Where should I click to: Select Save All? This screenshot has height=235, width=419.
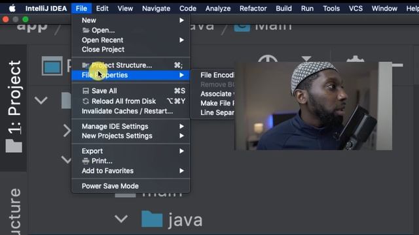[x=131, y=91]
